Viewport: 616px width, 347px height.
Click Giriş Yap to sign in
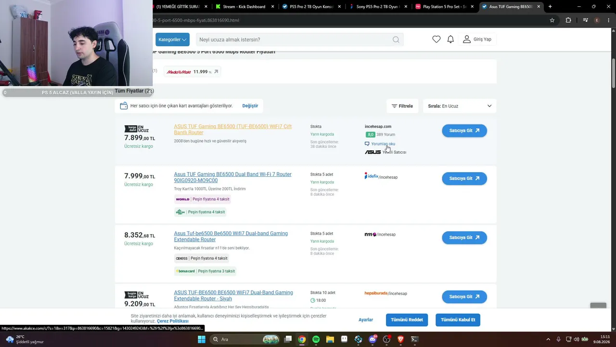(477, 40)
